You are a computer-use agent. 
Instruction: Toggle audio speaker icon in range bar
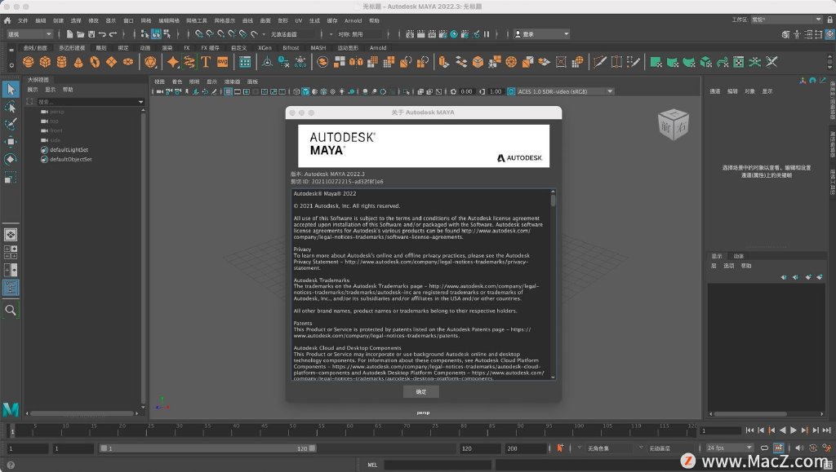(798, 448)
